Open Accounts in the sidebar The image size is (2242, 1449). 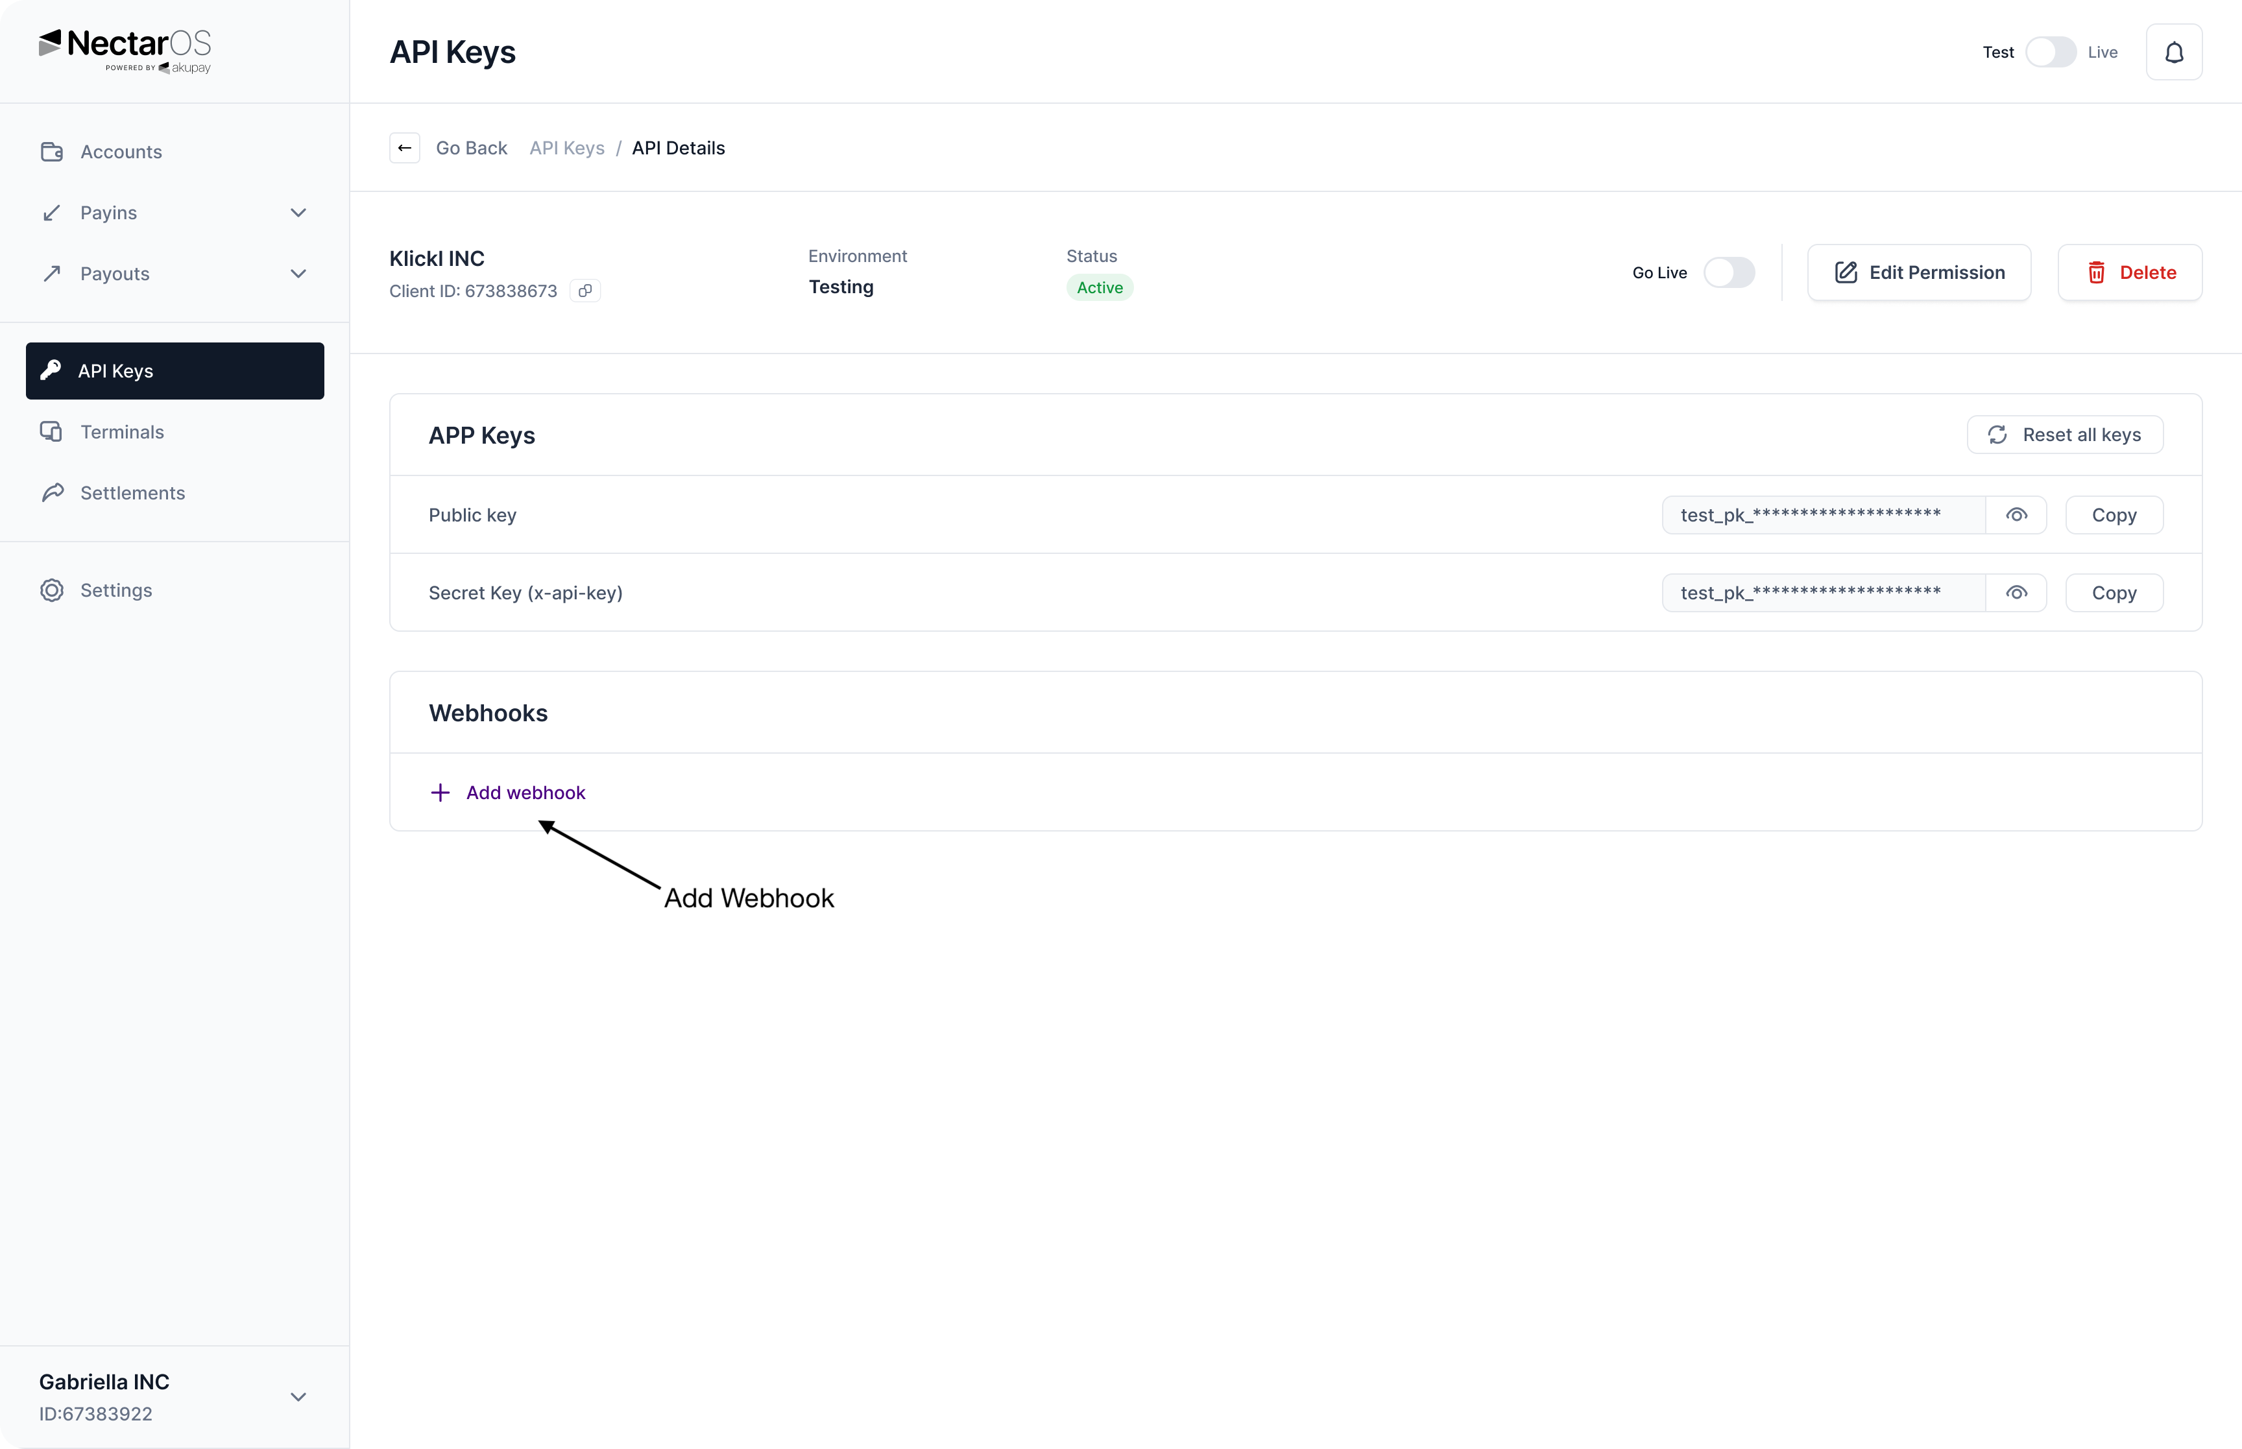tap(175, 152)
